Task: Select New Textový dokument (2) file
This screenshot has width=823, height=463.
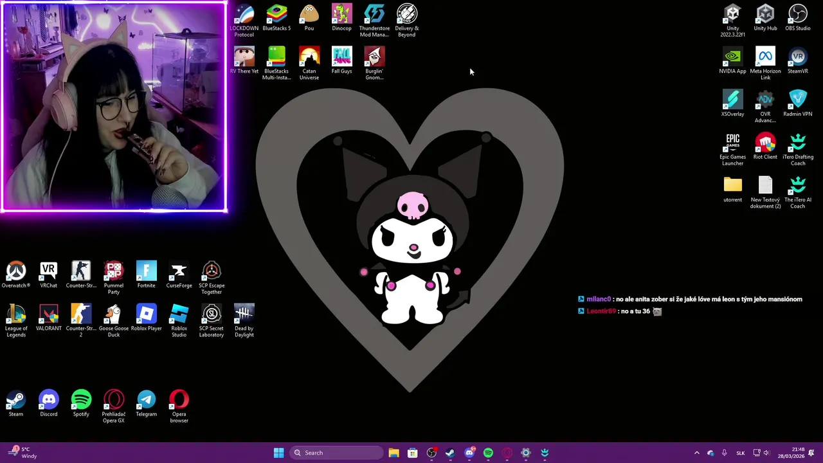Action: (x=765, y=192)
